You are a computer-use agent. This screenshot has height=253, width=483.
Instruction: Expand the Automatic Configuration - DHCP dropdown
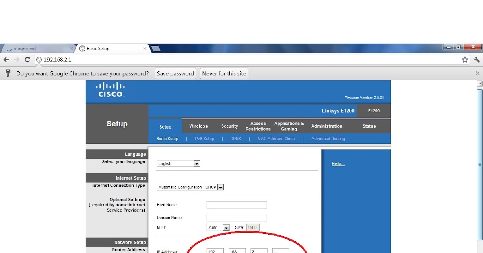pos(190,187)
